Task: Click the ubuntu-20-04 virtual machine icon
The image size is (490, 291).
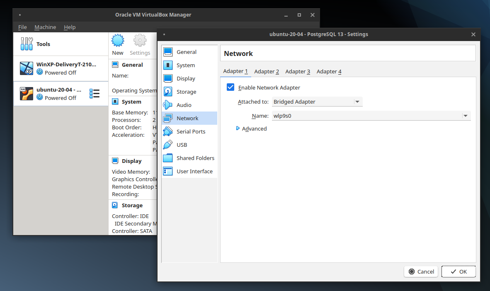Action: pyautogui.click(x=27, y=93)
